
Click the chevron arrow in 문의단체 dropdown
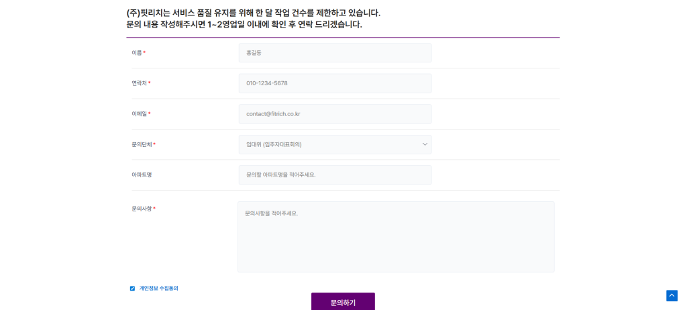425,144
